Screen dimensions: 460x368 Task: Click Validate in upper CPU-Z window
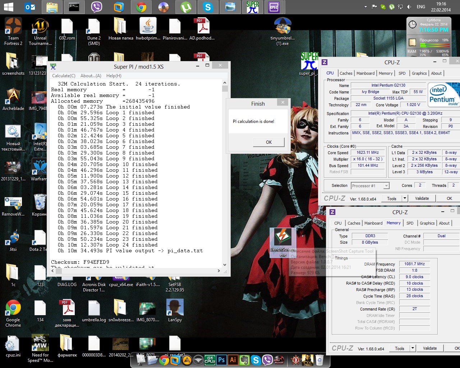click(x=422, y=198)
